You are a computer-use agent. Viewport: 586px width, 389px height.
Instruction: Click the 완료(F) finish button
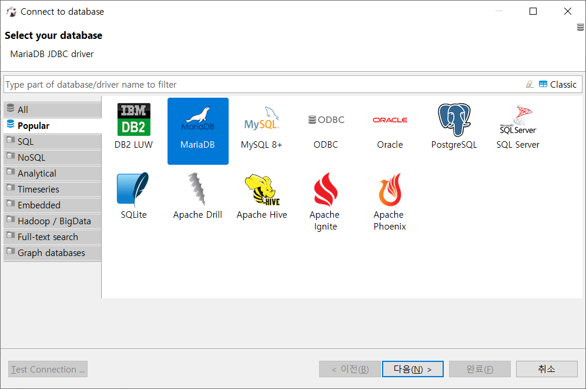click(480, 369)
